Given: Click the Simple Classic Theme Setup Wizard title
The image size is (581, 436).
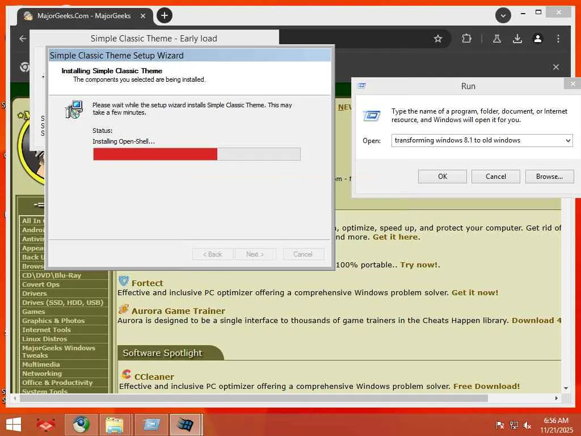Looking at the screenshot, I should (117, 56).
